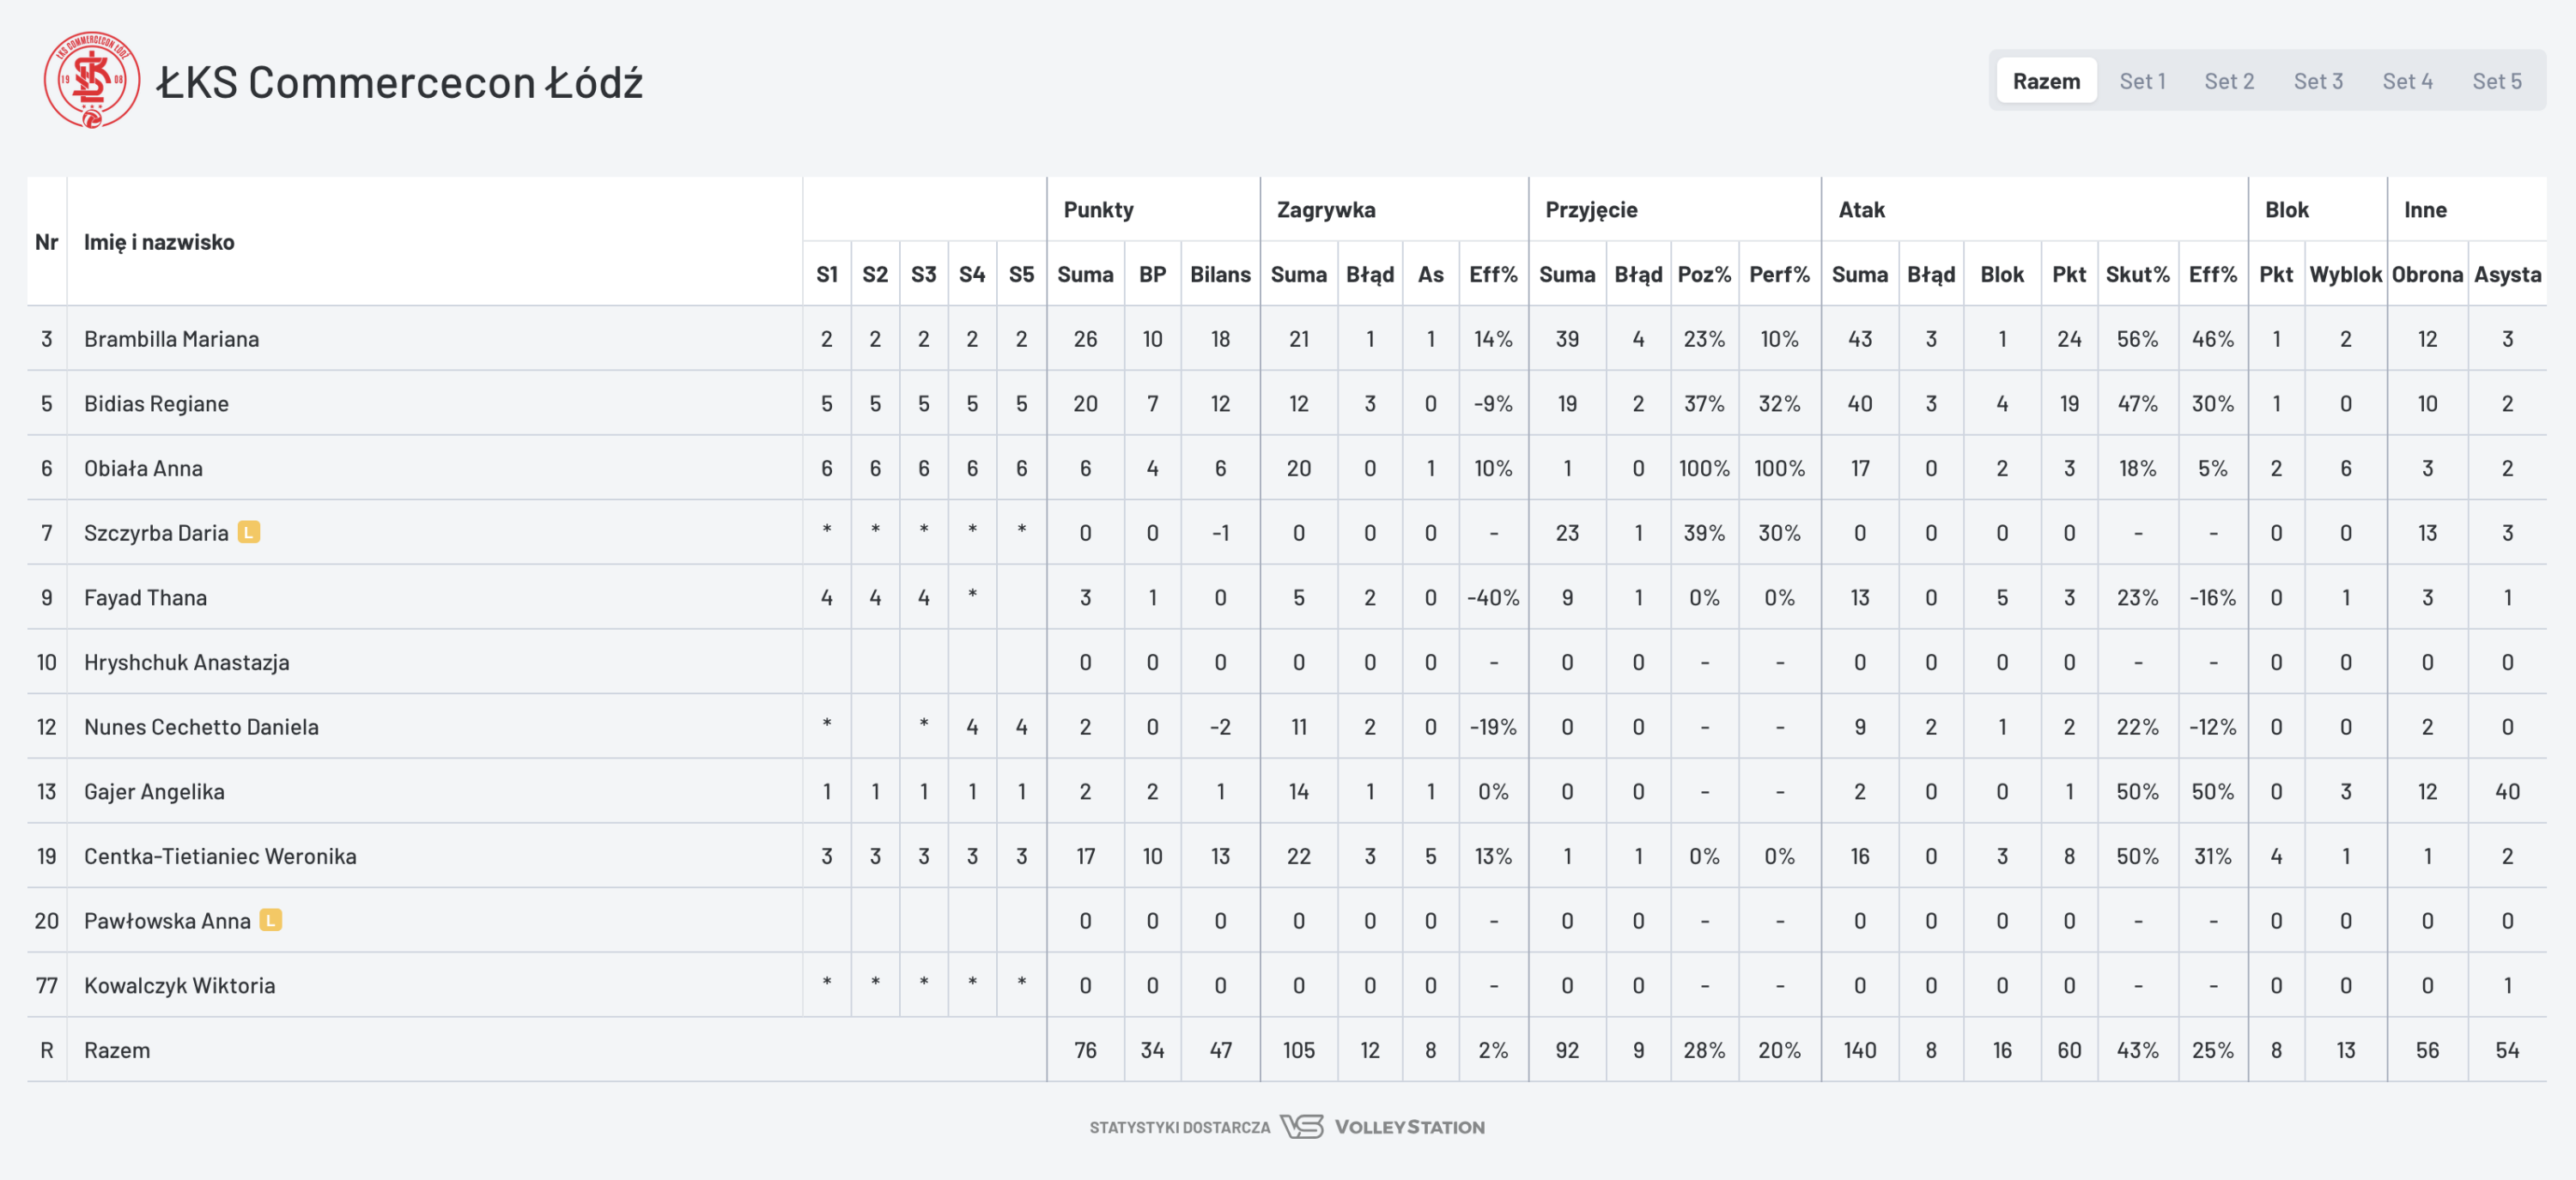Switch to Set 4 tab
2576x1180 pixels.
tap(2407, 81)
